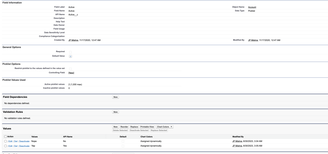
Task: Open the Account object link
Action: 252,7
